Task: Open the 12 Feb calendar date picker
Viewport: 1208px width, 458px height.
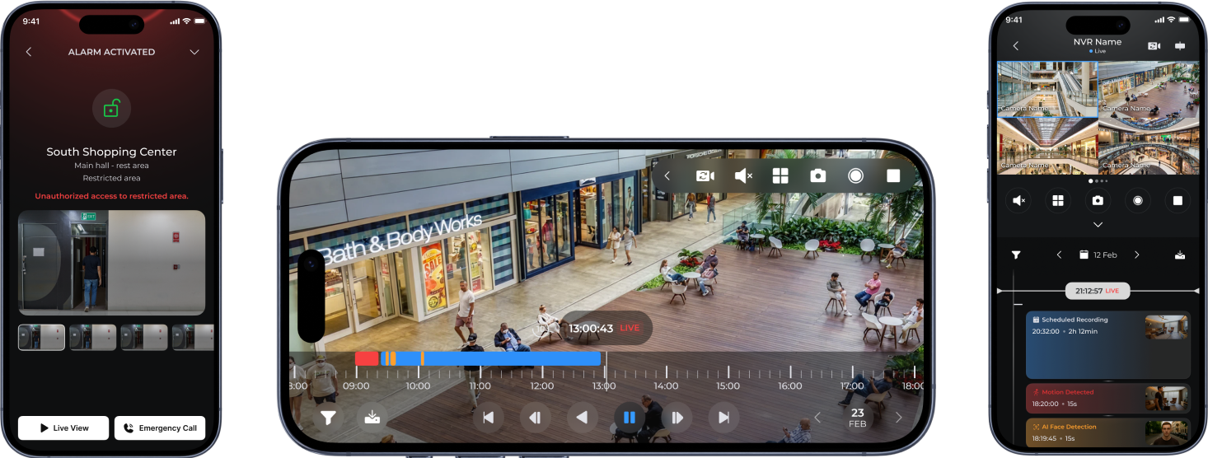Action: [1098, 255]
